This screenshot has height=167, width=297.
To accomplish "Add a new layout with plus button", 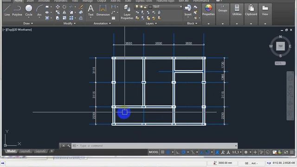I will coord(52,151).
